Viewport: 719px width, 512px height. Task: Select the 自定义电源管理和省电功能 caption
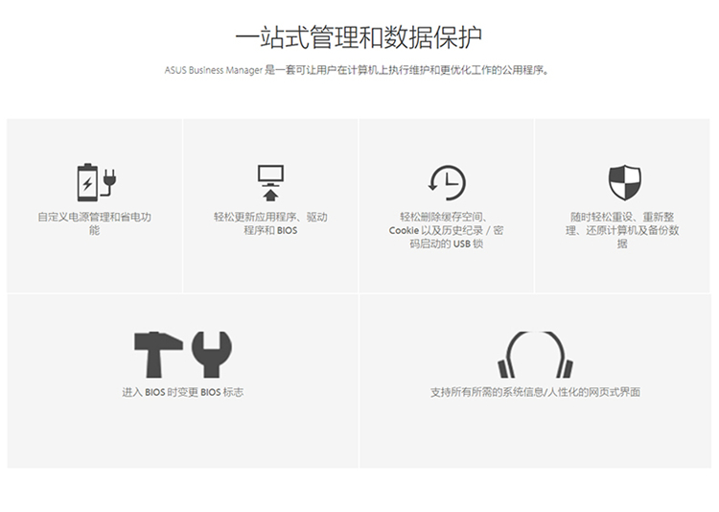tap(95, 223)
